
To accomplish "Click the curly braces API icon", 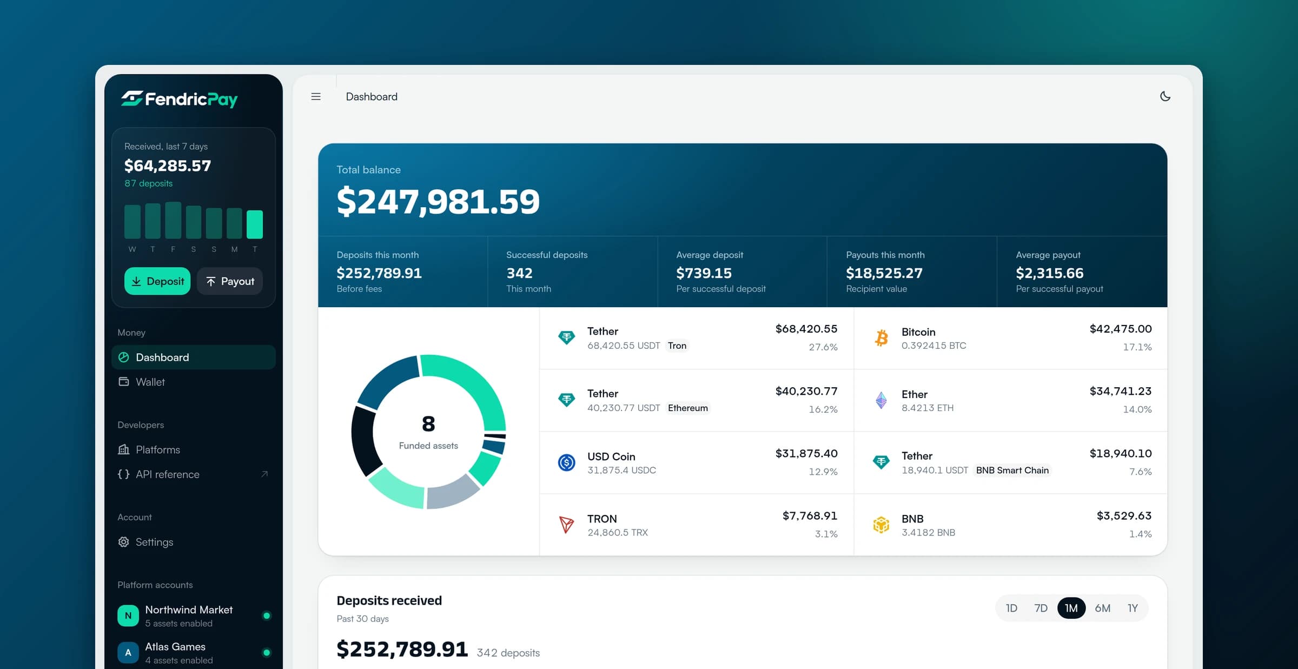I will pos(124,474).
